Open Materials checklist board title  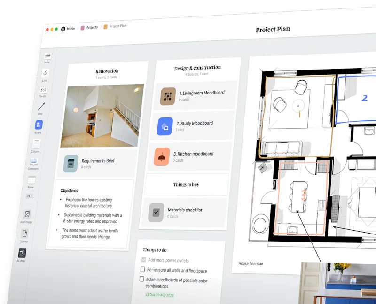185,210
